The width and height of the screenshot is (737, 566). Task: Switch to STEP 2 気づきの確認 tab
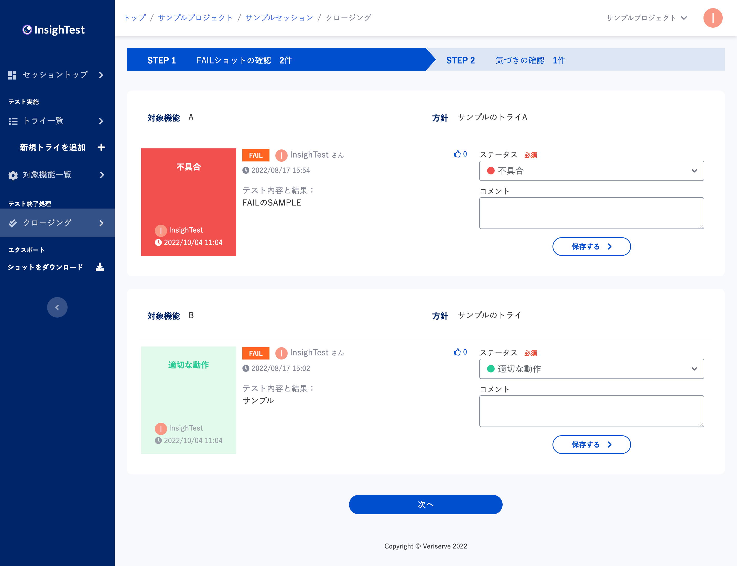tap(505, 60)
